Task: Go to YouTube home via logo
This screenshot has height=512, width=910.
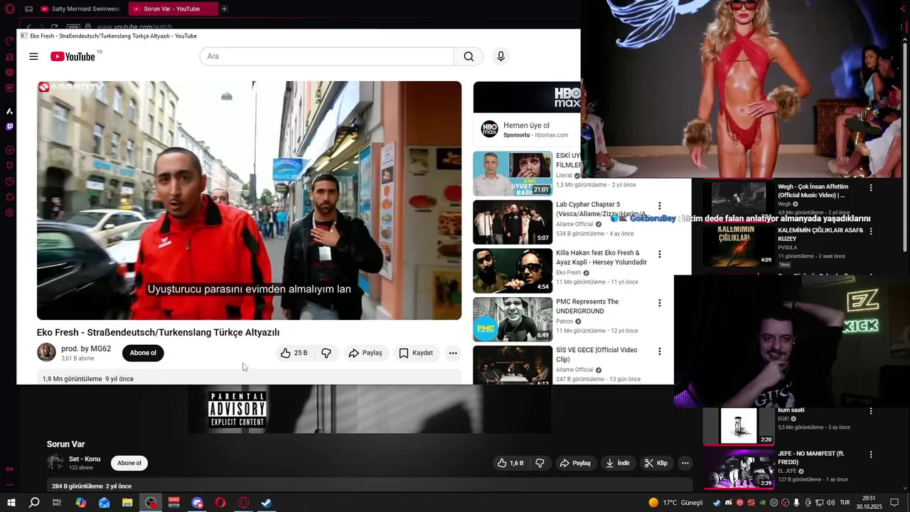Action: 73,56
